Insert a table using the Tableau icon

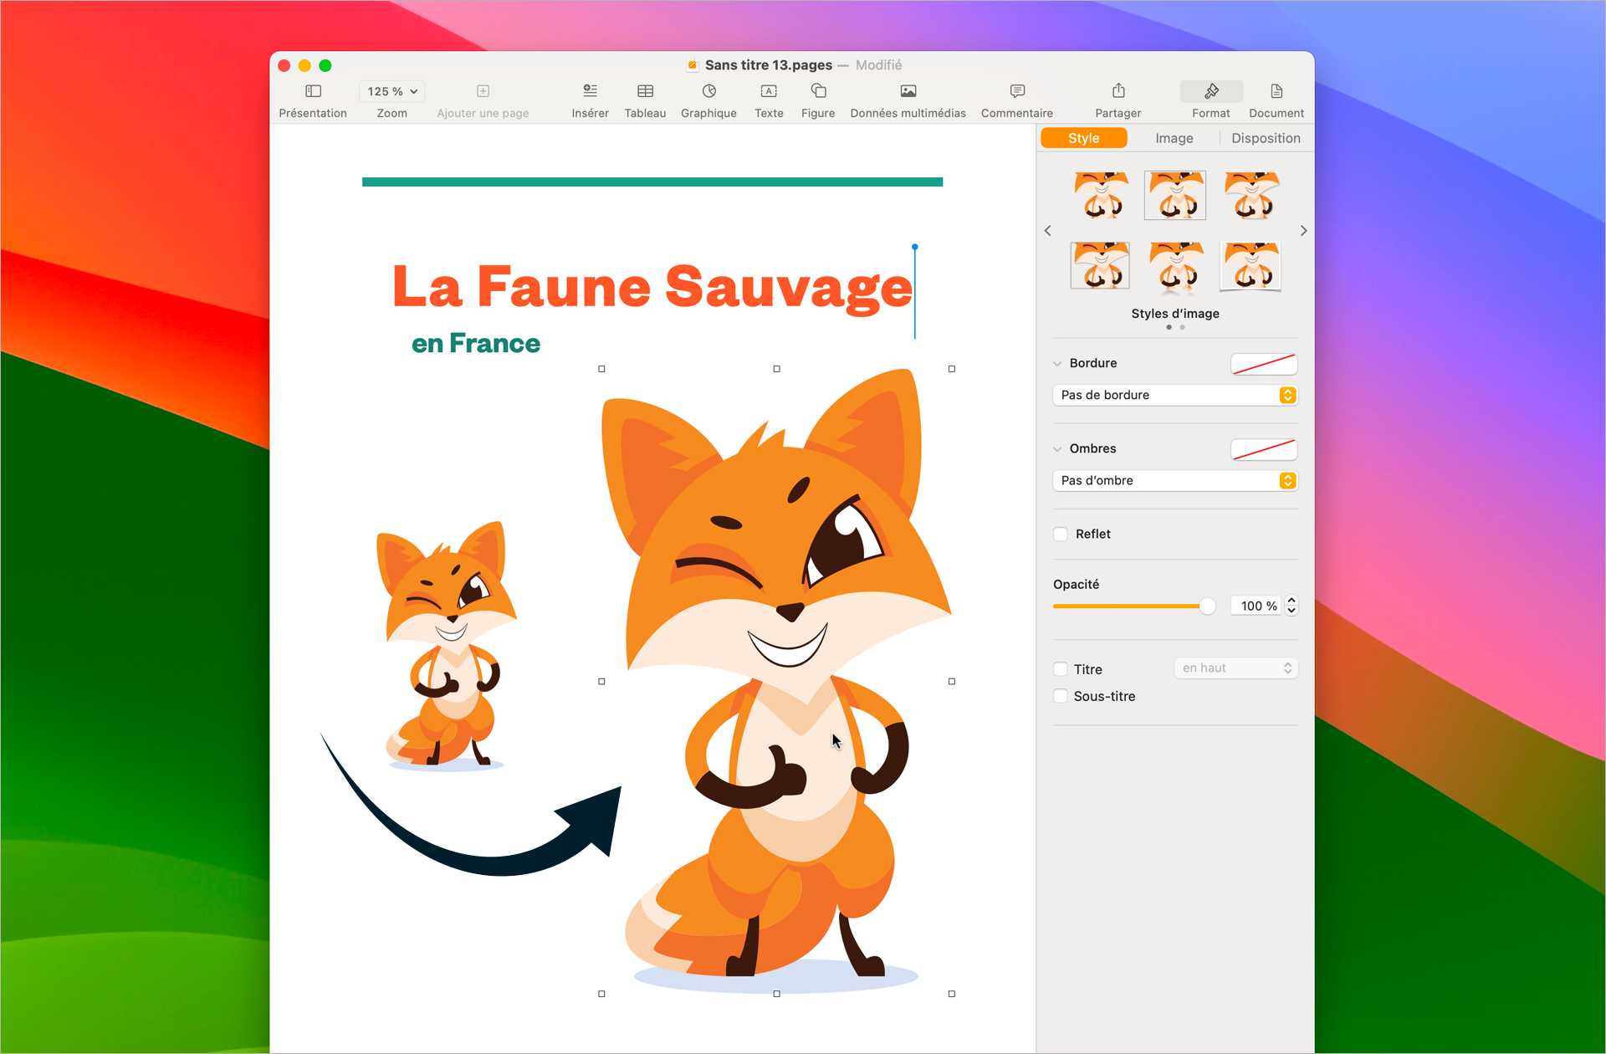pyautogui.click(x=645, y=99)
